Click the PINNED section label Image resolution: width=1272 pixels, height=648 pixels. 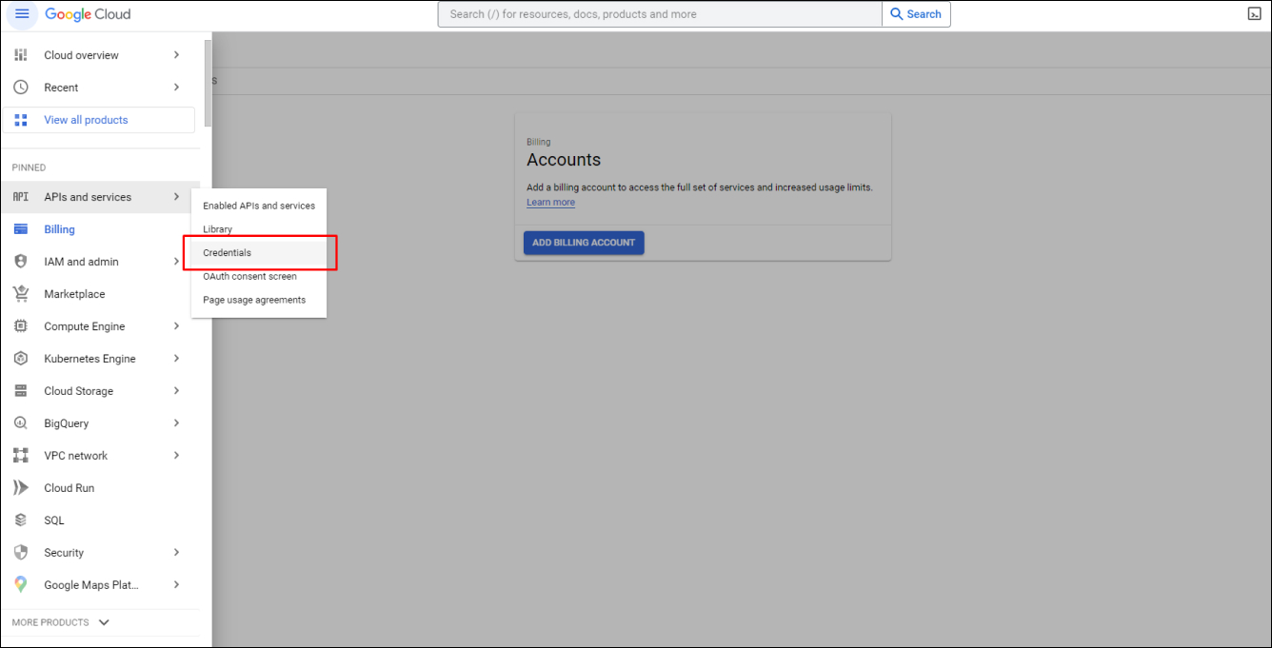point(29,167)
